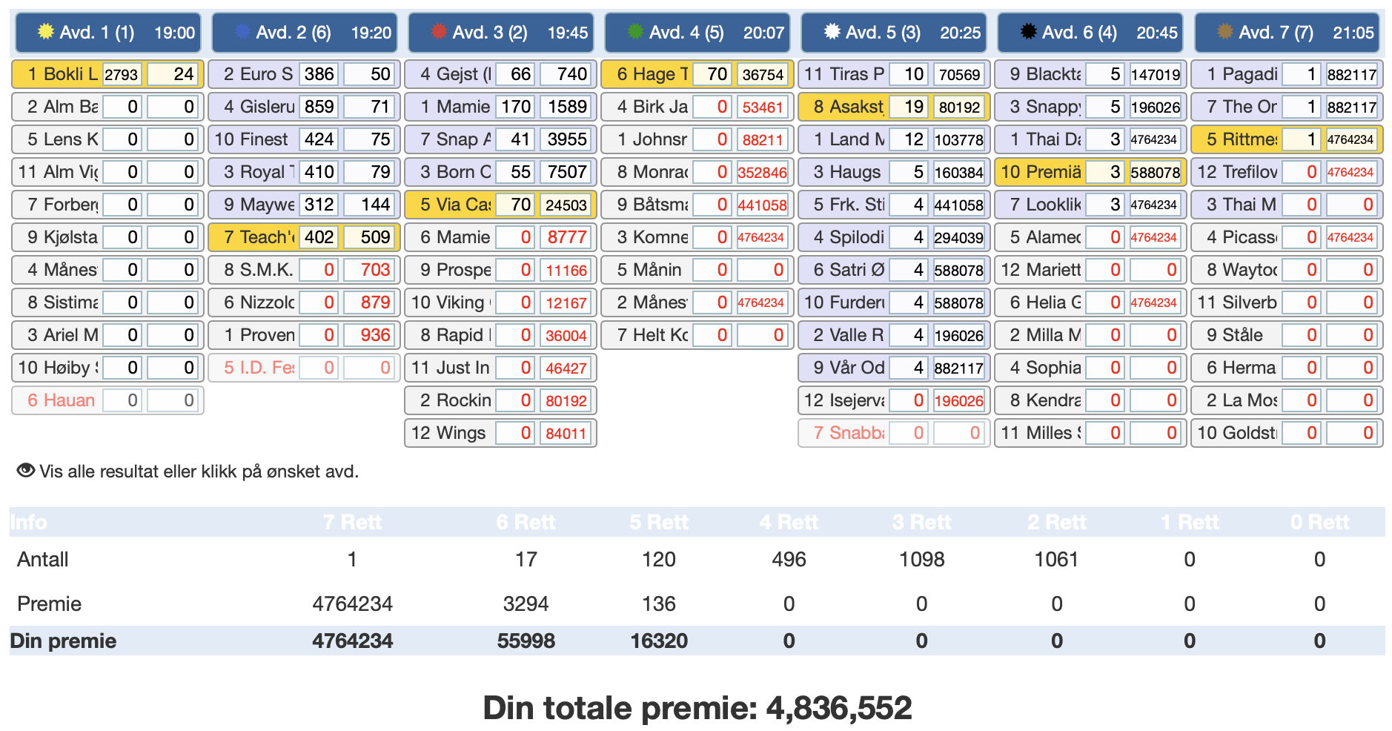Click the white burst icon beside Avd. 5
This screenshot has height=731, width=1392.
point(832,32)
